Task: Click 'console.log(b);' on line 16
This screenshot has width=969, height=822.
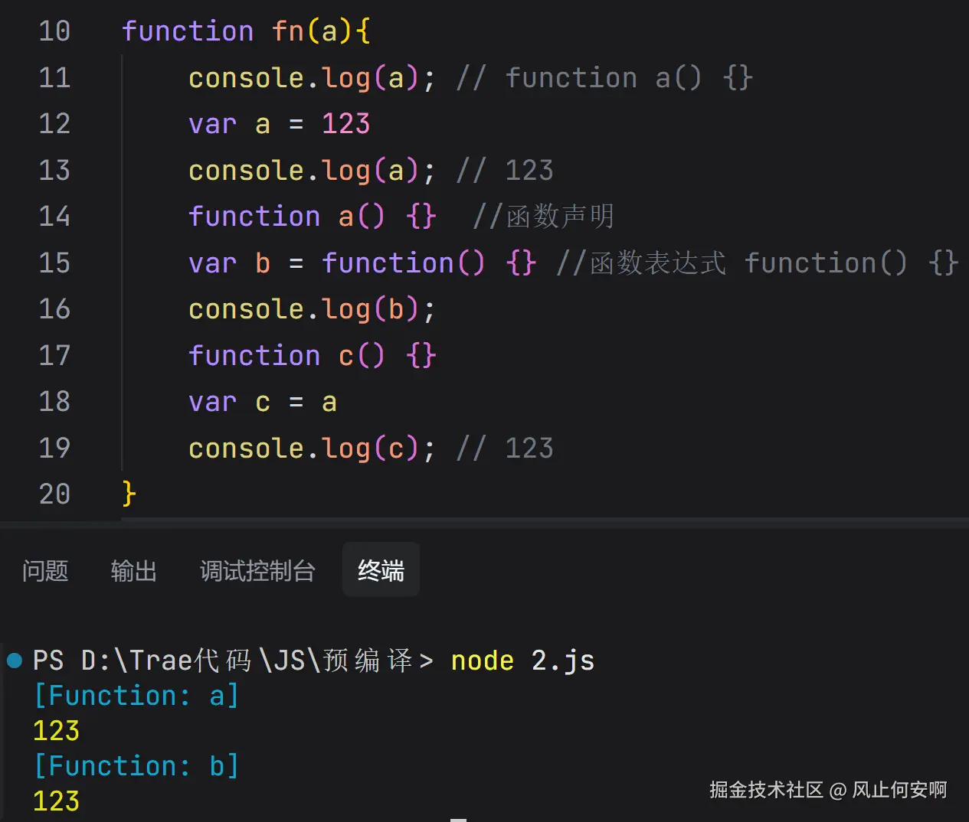Action: [311, 309]
